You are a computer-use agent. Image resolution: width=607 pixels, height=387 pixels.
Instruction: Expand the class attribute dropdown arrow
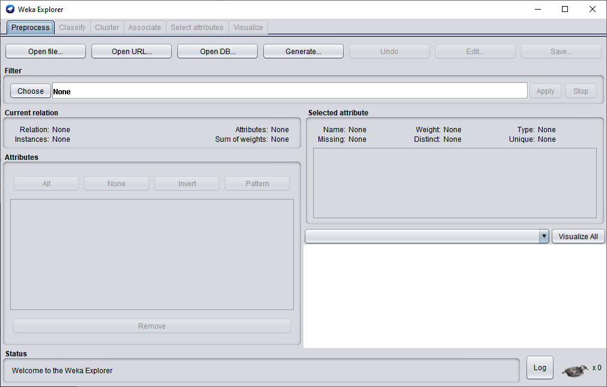pyautogui.click(x=544, y=236)
